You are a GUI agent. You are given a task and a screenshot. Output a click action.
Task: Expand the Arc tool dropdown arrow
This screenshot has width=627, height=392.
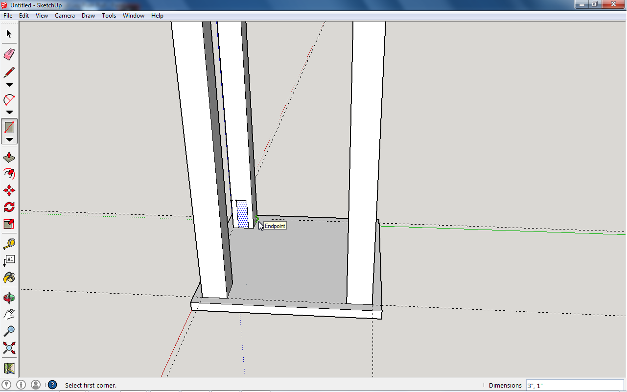click(9, 113)
